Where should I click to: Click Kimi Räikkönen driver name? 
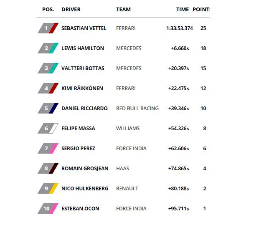click(x=82, y=88)
